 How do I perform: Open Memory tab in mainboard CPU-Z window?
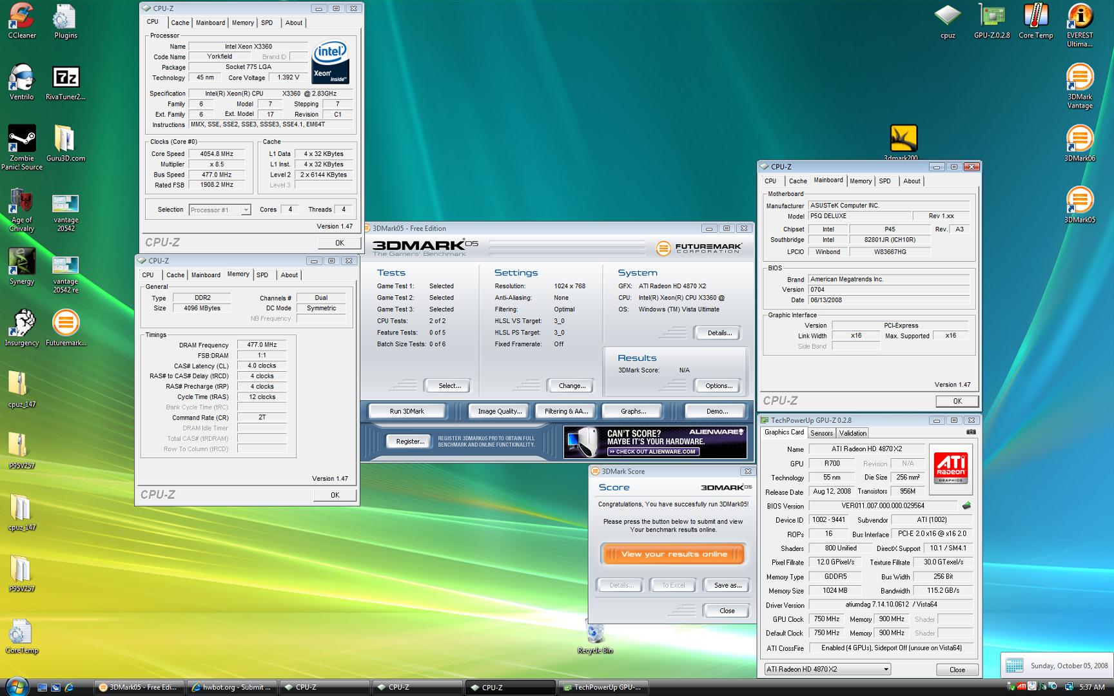coord(861,181)
